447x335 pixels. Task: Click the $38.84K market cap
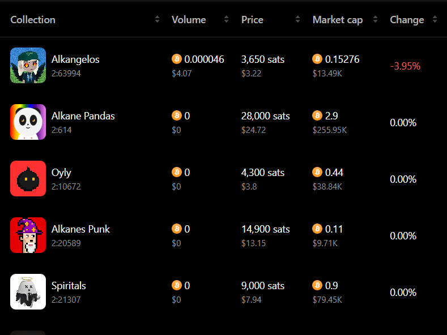[x=327, y=187]
